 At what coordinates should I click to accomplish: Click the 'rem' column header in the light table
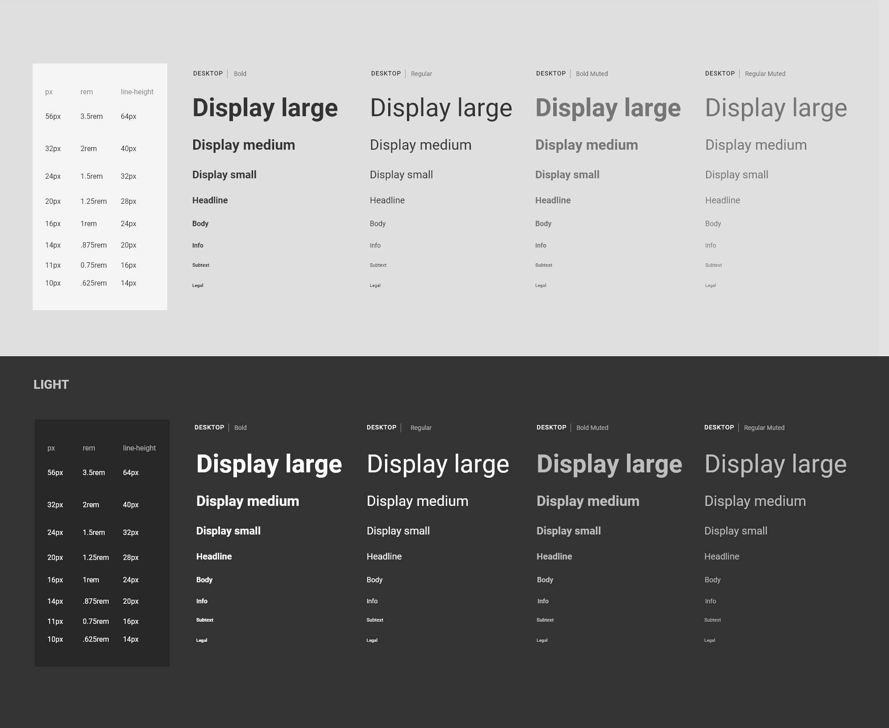87,92
